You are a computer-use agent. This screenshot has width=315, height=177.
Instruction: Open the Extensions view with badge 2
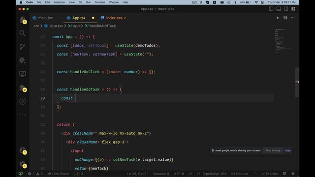pyautogui.click(x=23, y=88)
